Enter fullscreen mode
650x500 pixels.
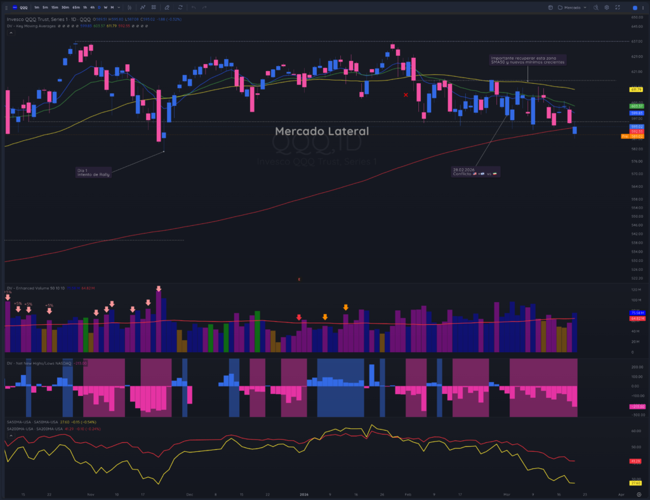point(617,8)
